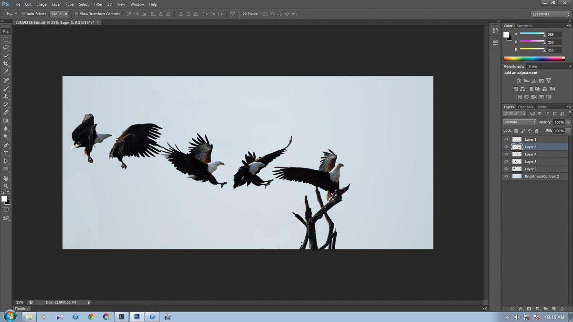Open the layer filter Kind dropdown
573x322 pixels.
point(515,114)
